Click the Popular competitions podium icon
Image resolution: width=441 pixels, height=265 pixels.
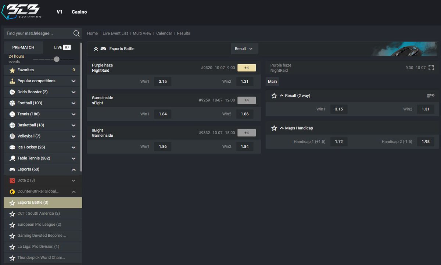(12, 81)
